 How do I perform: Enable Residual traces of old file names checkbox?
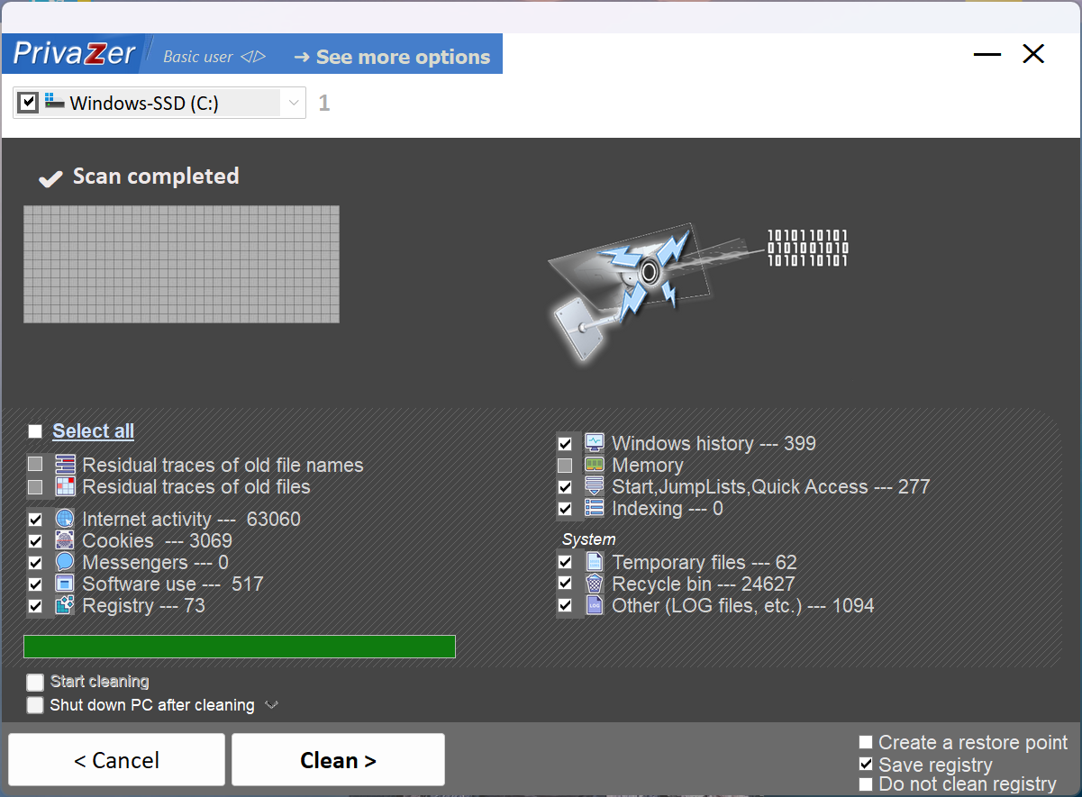coord(35,465)
